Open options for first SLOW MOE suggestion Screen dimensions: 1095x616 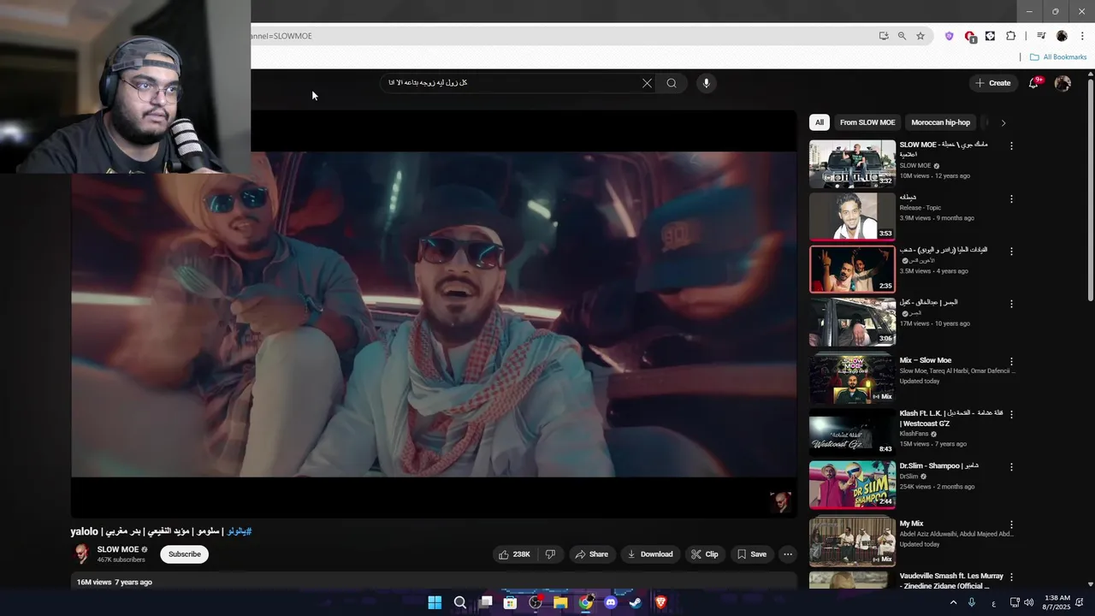pos(1011,146)
